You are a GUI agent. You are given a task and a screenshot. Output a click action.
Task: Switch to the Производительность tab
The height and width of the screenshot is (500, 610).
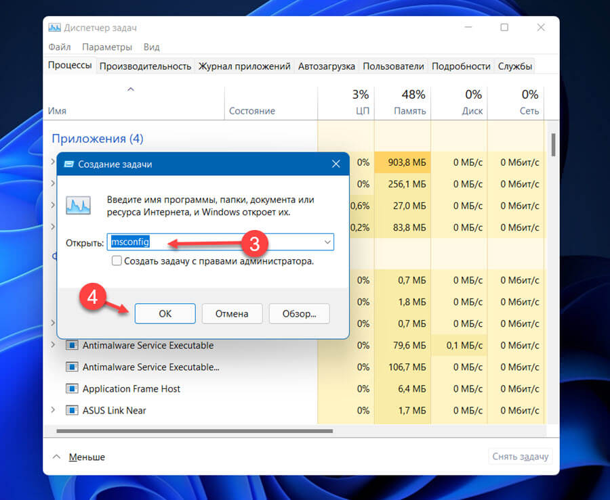pos(145,66)
